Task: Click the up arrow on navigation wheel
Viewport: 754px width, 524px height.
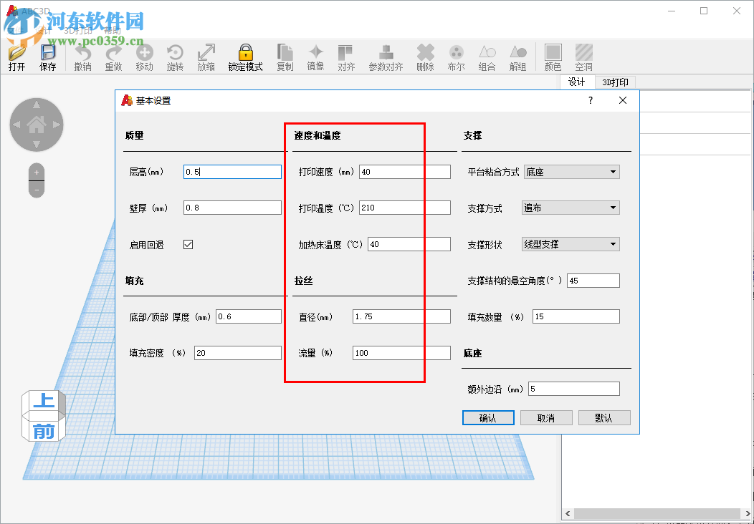Action: [x=37, y=105]
